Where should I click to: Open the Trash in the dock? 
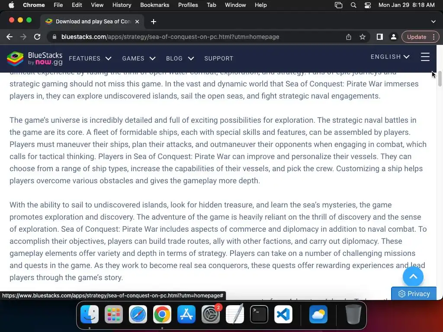(x=353, y=314)
